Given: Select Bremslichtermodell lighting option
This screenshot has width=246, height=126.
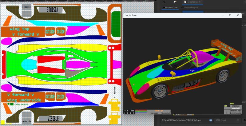Looking at the screenshot, I should coord(236,113).
